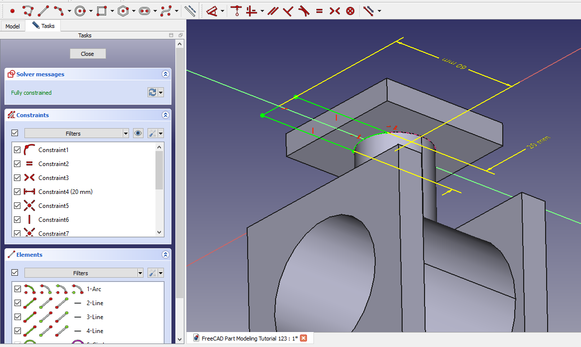
Task: Select the Create Line tool
Action: click(x=44, y=10)
